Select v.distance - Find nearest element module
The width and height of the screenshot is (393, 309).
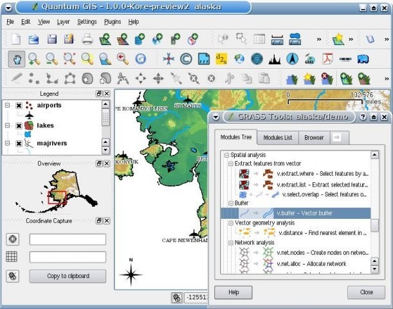pos(302,233)
